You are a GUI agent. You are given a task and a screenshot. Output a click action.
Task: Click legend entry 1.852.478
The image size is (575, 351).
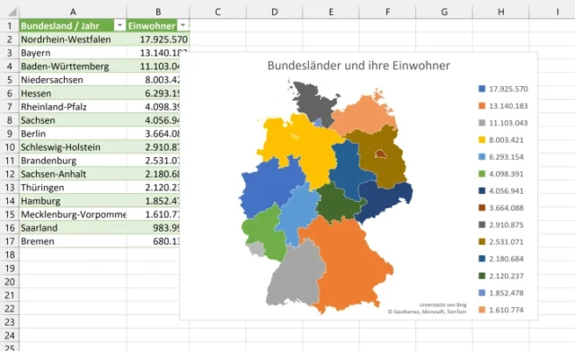click(501, 293)
